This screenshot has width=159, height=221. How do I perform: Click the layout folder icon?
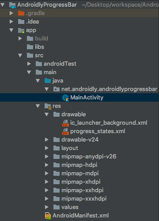[57, 148]
